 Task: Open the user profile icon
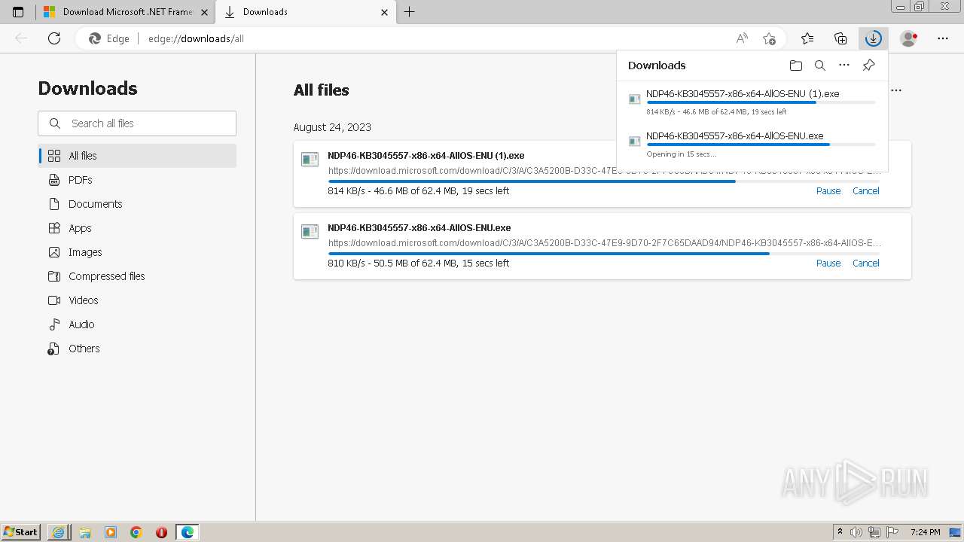pos(909,38)
